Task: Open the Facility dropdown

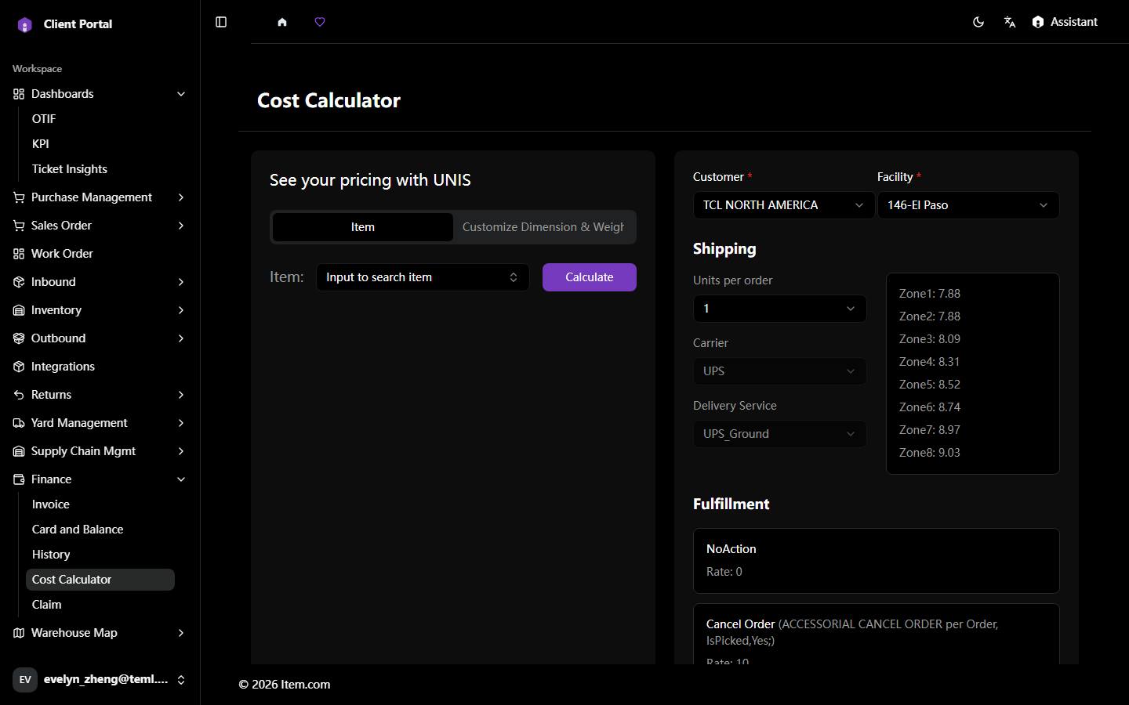Action: point(968,205)
